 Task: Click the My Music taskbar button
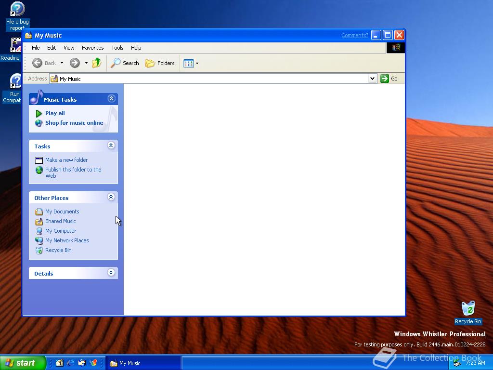click(143, 363)
